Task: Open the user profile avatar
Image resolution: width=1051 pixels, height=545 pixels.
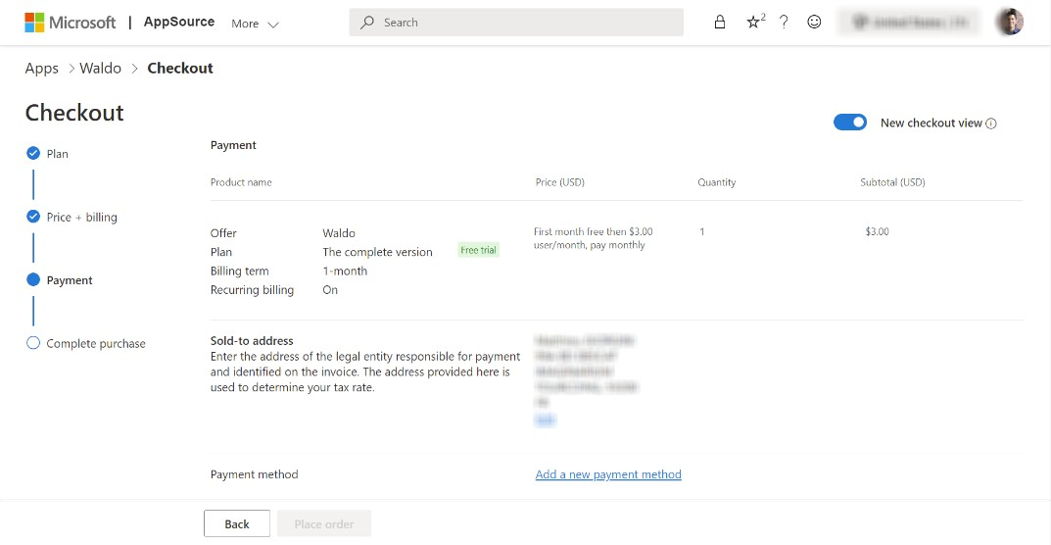Action: 1010,23
